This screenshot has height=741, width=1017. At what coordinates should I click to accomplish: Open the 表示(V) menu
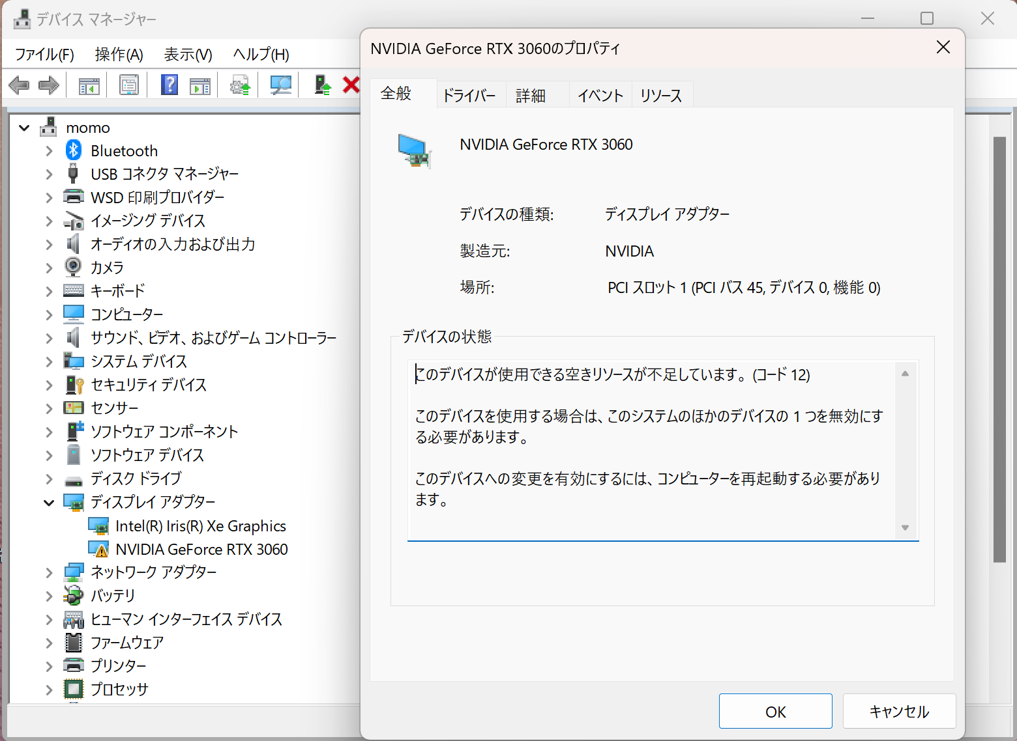click(188, 55)
